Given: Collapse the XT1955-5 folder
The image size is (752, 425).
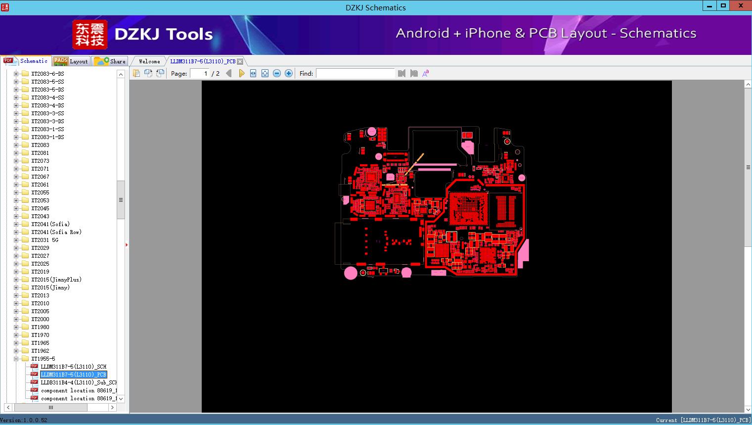Looking at the screenshot, I should (x=16, y=359).
